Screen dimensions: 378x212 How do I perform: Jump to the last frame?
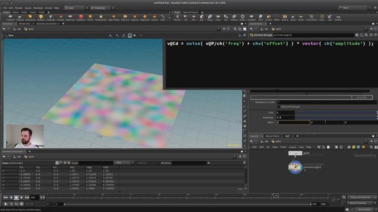point(27,198)
